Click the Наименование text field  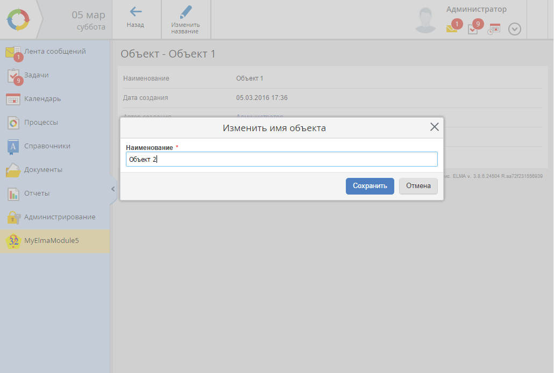pyautogui.click(x=281, y=159)
